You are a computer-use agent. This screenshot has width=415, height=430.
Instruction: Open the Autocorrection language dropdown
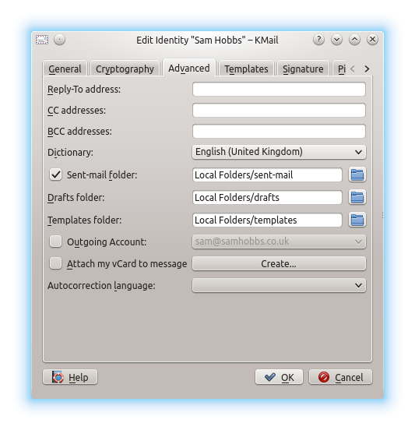pos(279,285)
